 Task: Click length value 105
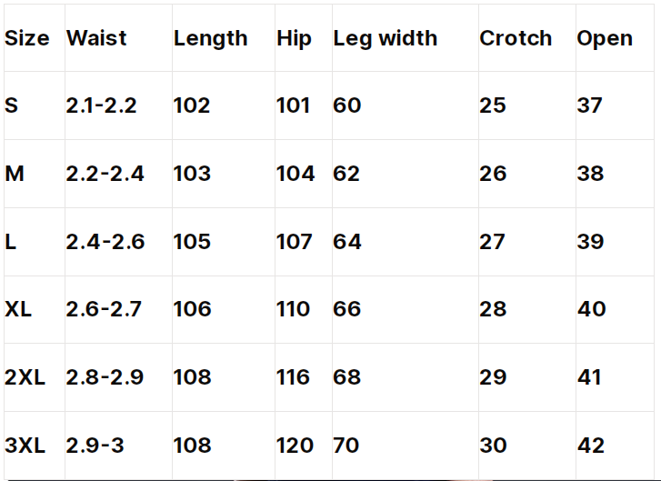click(x=192, y=242)
